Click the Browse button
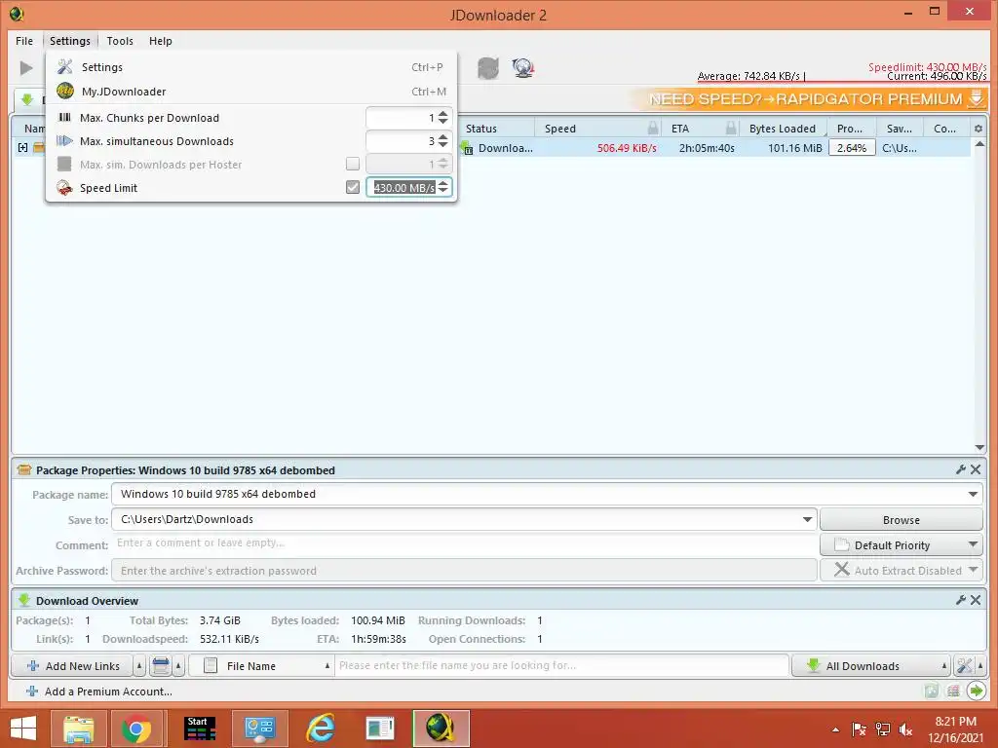Screen dimensions: 998x748 (x=902, y=520)
